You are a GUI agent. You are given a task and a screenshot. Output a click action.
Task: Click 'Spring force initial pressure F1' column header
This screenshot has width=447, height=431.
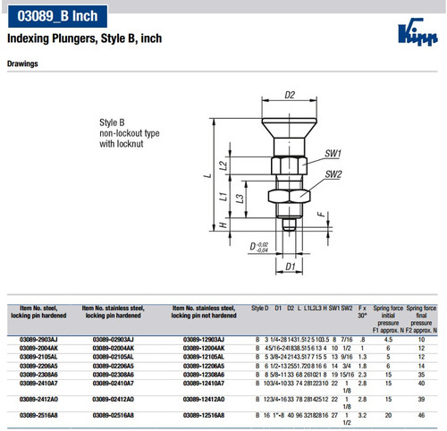click(x=388, y=319)
